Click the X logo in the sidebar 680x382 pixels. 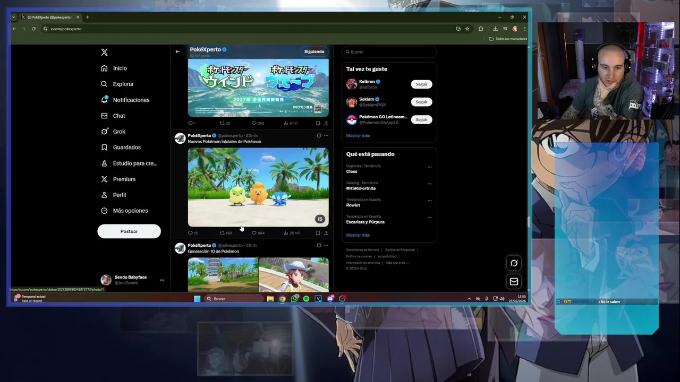105,52
